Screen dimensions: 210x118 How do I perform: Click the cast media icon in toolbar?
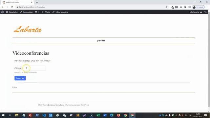[x=190, y=7]
